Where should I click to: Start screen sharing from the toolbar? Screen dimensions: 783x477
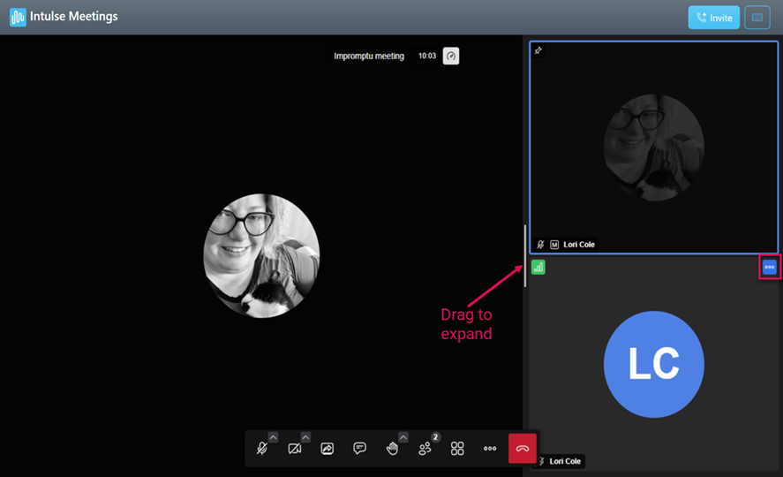coord(328,449)
